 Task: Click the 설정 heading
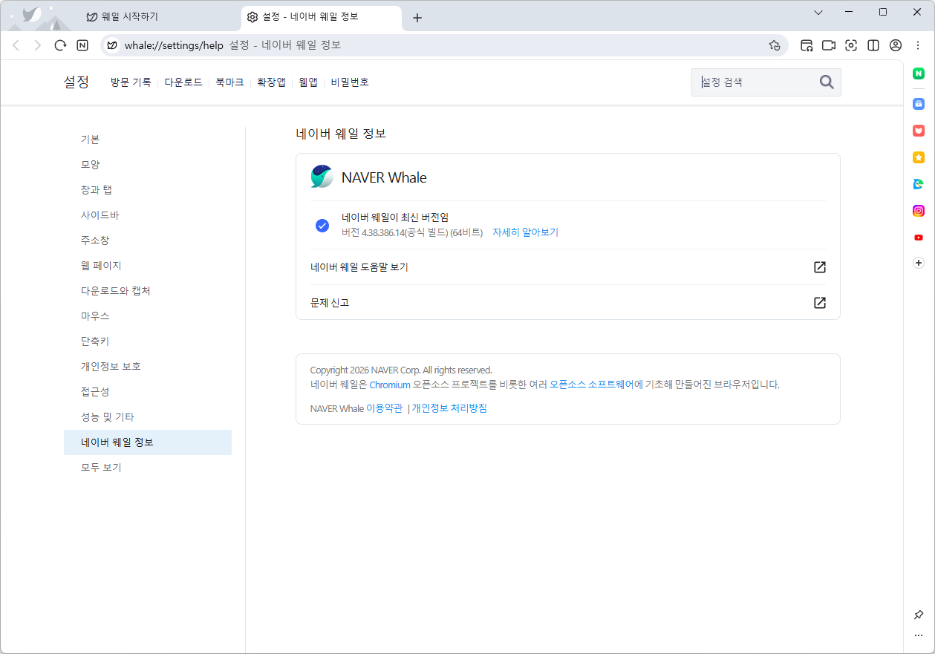[76, 82]
